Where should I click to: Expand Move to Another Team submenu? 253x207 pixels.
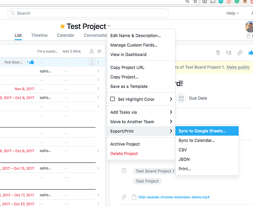pos(141,122)
